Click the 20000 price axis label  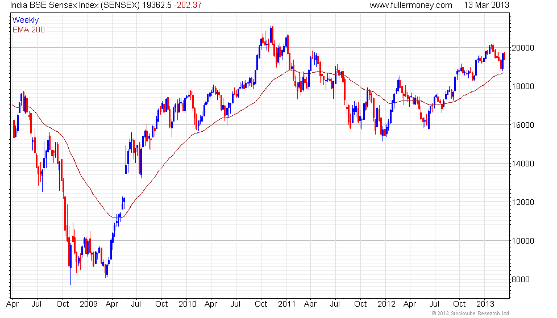pyautogui.click(x=522, y=48)
